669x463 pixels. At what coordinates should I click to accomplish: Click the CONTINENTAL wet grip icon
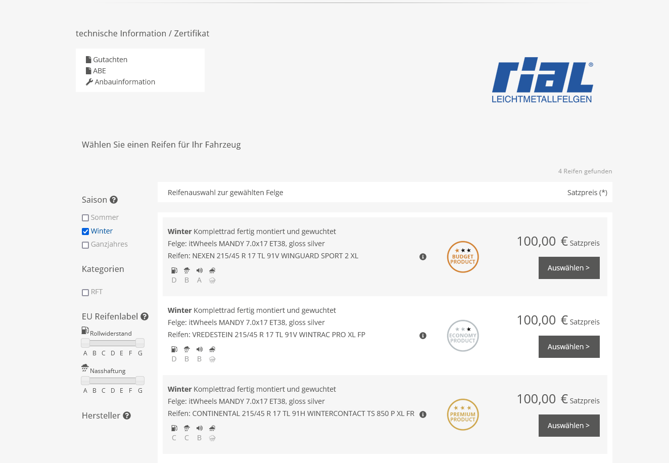(x=187, y=428)
